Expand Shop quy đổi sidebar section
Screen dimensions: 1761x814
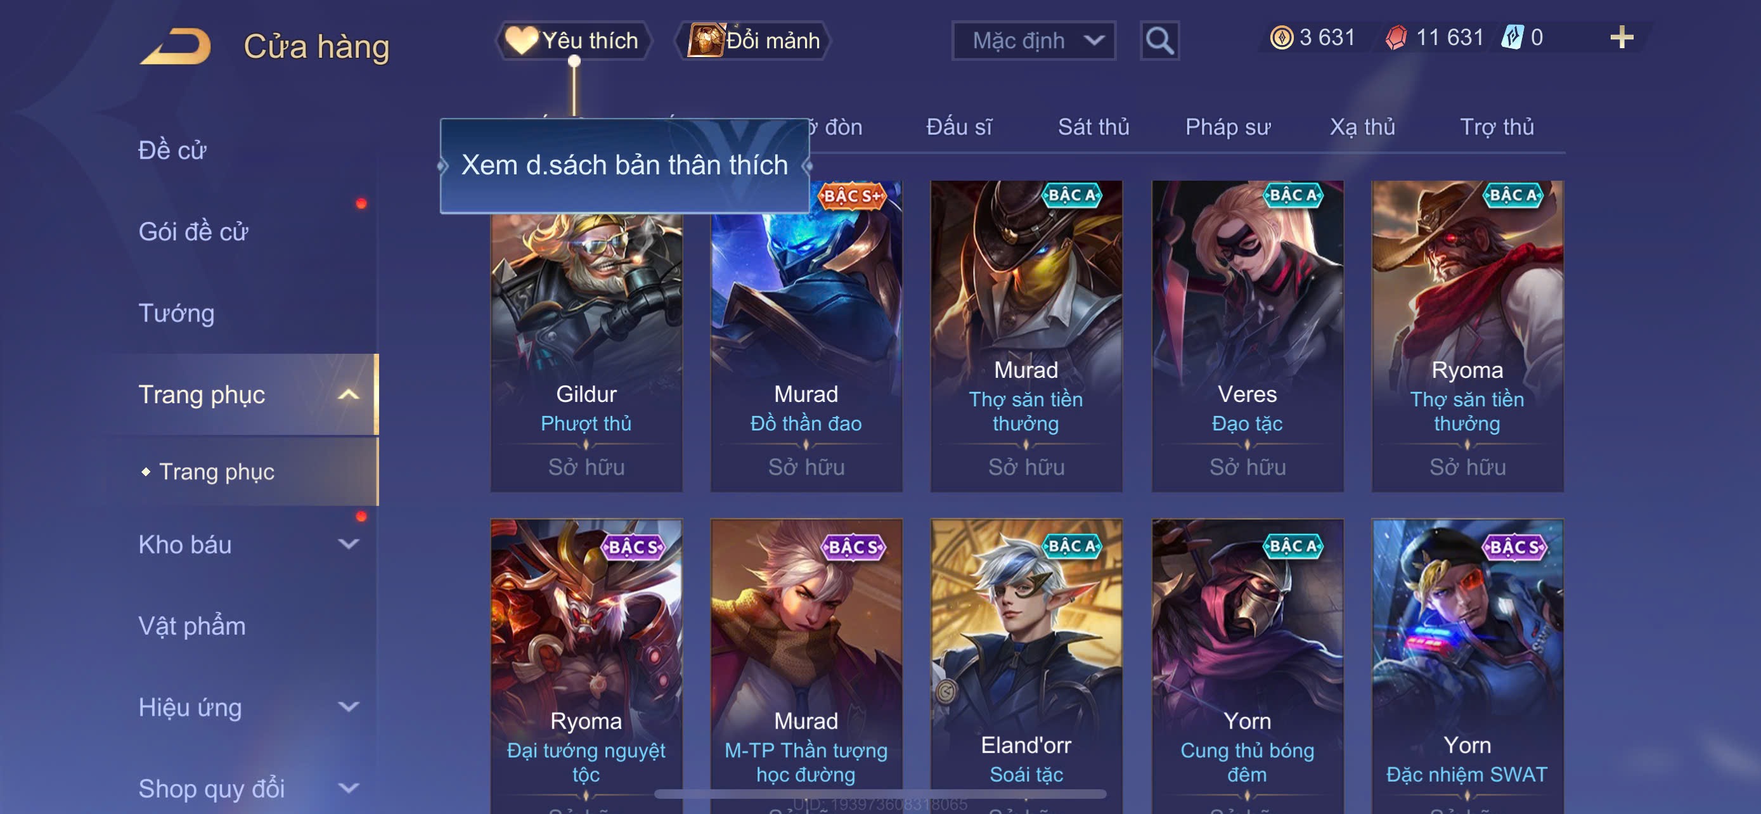[x=348, y=788]
